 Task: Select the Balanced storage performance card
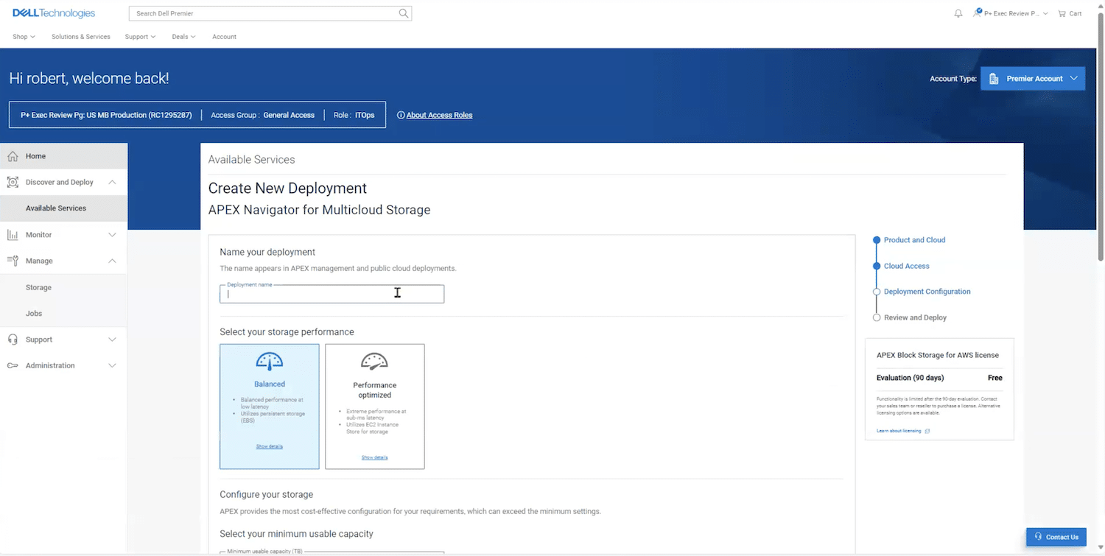(x=270, y=407)
